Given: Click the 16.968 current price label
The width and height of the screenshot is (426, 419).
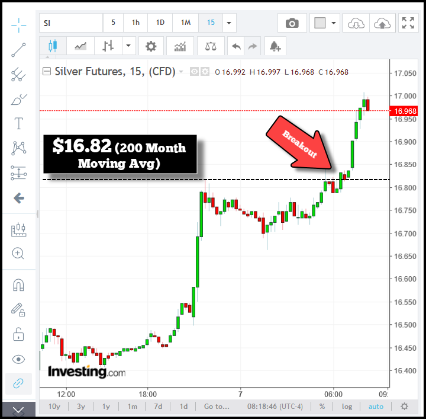Looking at the screenshot, I should pos(404,111).
